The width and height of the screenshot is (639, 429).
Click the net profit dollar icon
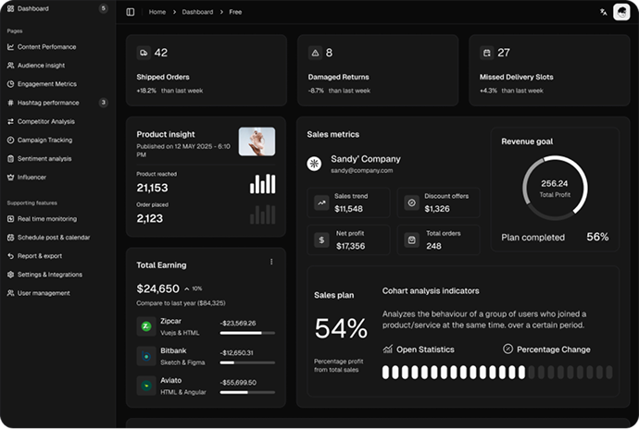coord(321,239)
